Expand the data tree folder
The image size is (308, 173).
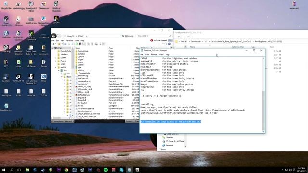(x=62, y=74)
